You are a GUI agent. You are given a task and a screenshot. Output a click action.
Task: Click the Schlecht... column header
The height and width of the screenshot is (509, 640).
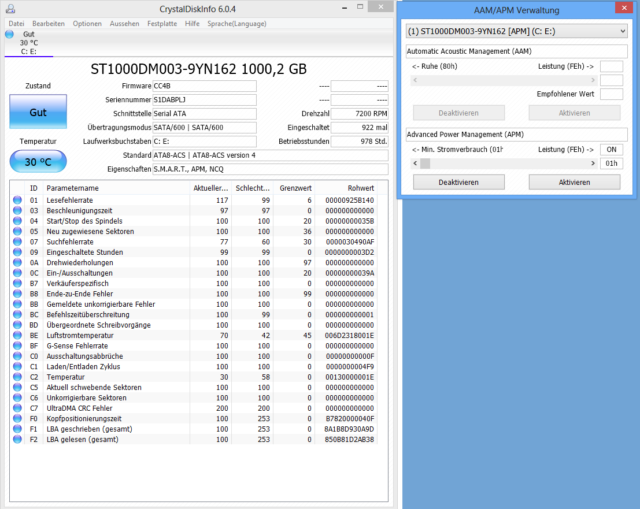tap(252, 188)
